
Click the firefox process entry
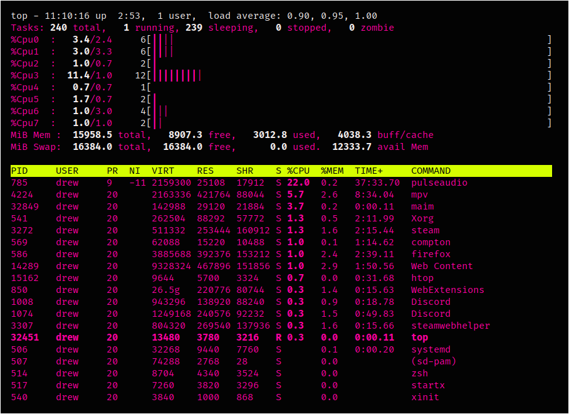(x=431, y=254)
